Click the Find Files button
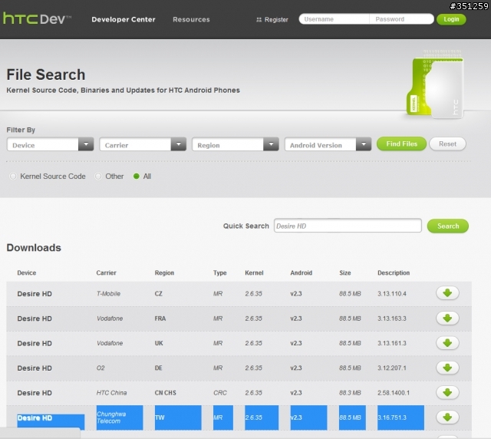491x439 pixels. pos(401,144)
